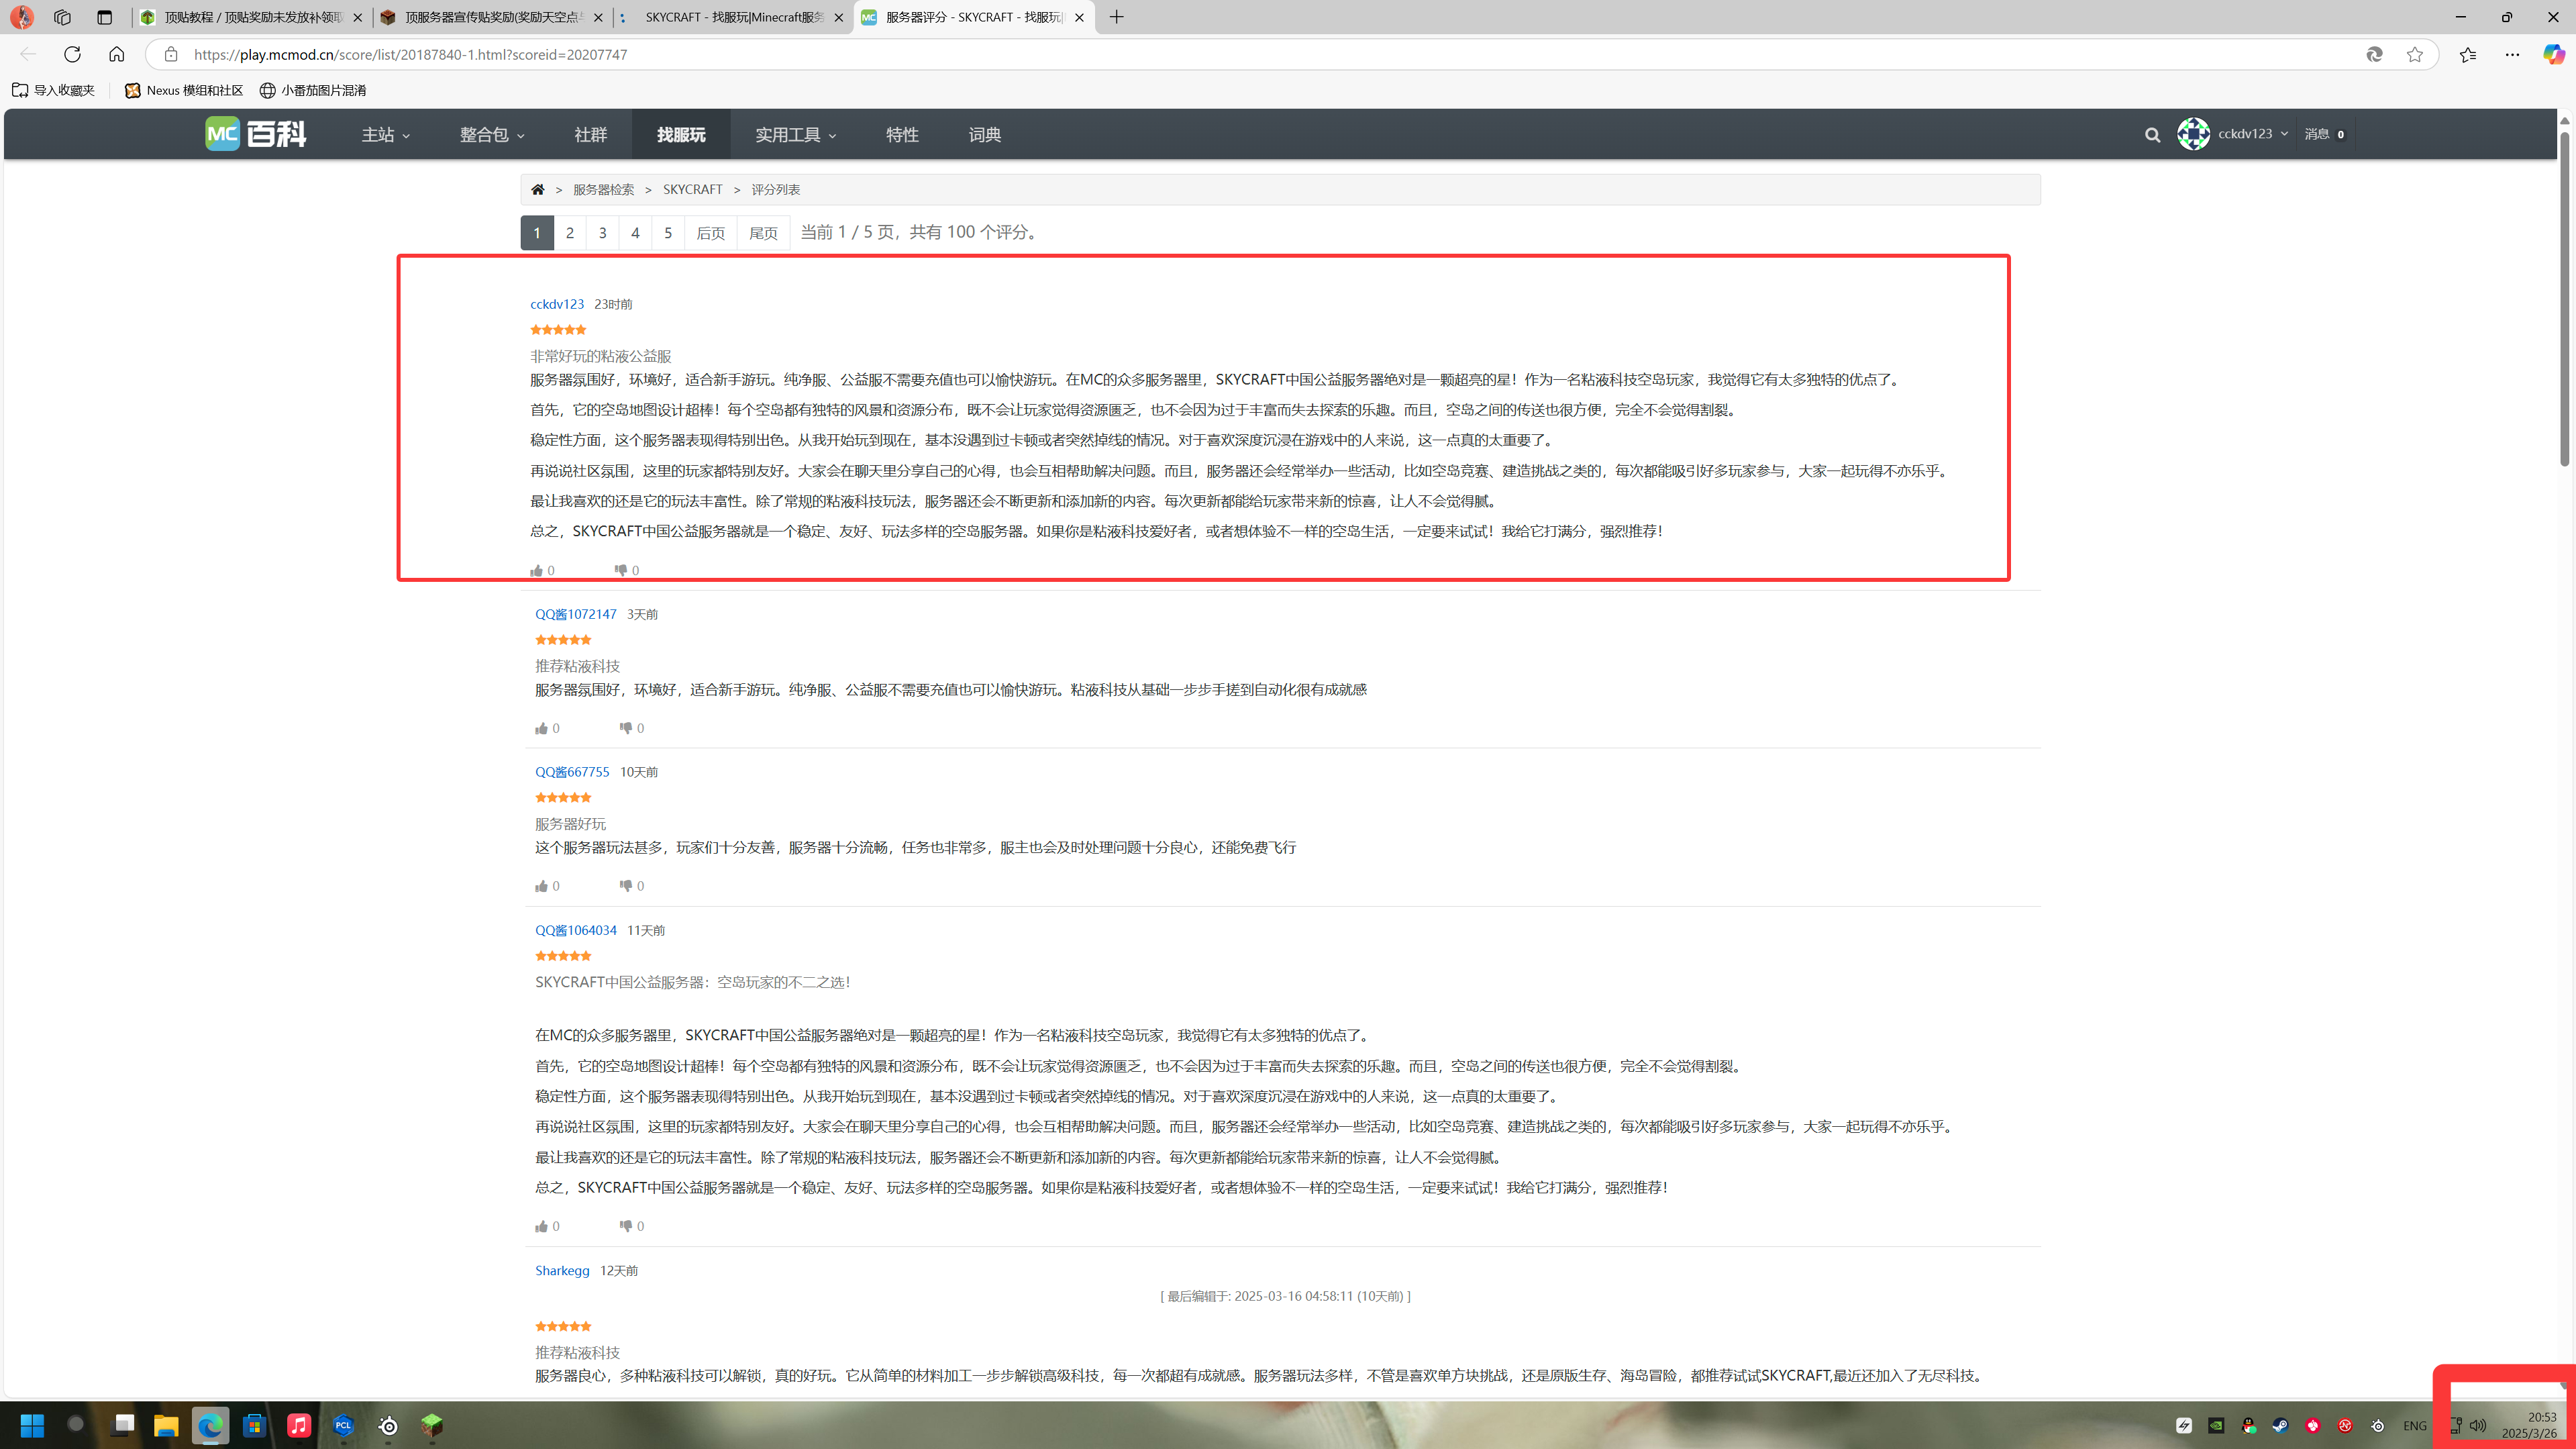Go to the browser home page icon
This screenshot has height=1449, width=2576.
pos(117,54)
